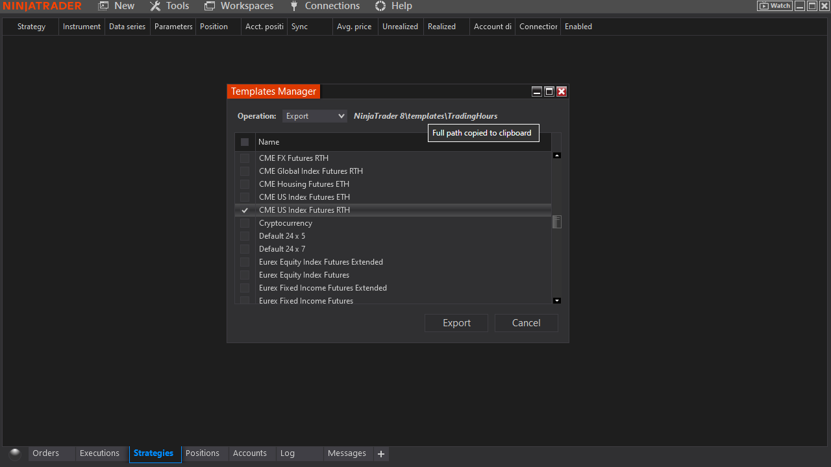831x467 pixels.
Task: Click the Cancel button
Action: coord(527,323)
